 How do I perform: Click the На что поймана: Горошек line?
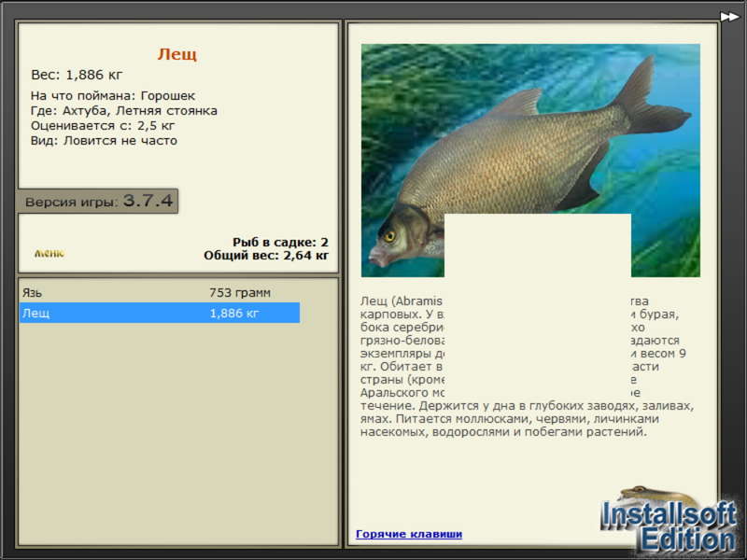point(113,96)
